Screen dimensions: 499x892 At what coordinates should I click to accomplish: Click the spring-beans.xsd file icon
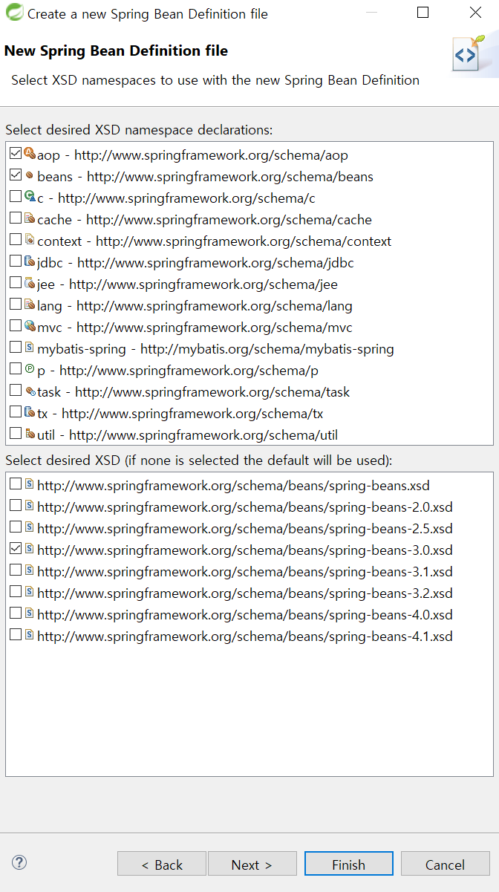tap(30, 484)
